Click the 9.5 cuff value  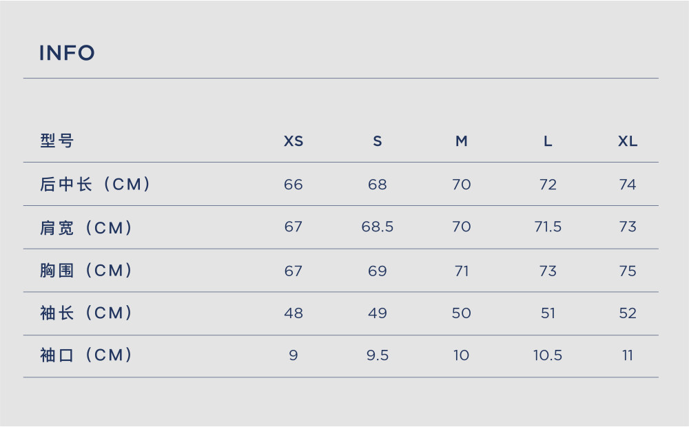(x=378, y=355)
